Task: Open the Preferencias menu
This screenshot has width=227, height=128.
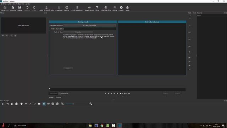Action: click(20, 4)
